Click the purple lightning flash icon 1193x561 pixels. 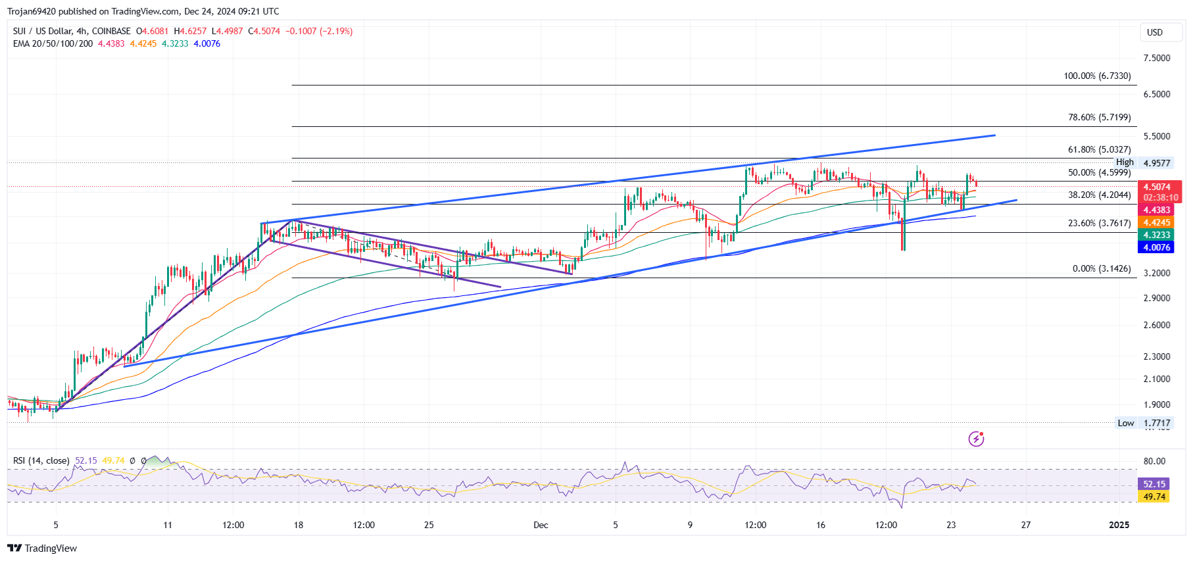976,439
